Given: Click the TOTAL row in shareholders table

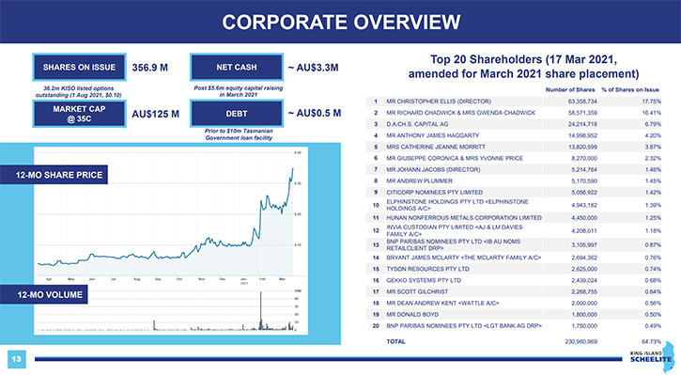Looking at the screenshot, I should (514, 341).
